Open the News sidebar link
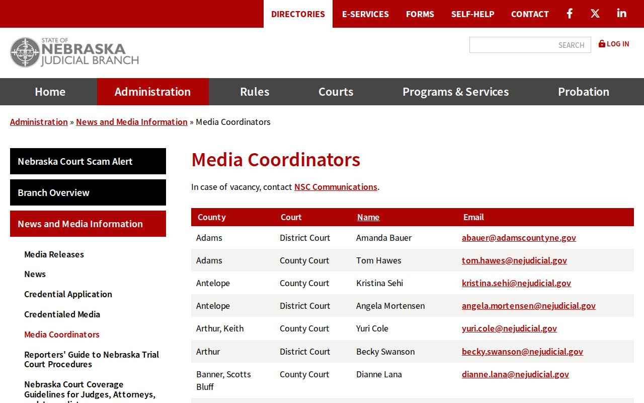 [35, 274]
